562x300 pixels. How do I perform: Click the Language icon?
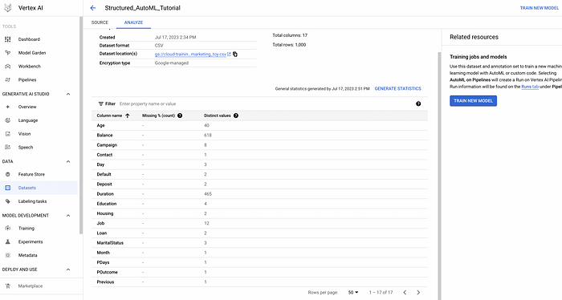(7, 120)
